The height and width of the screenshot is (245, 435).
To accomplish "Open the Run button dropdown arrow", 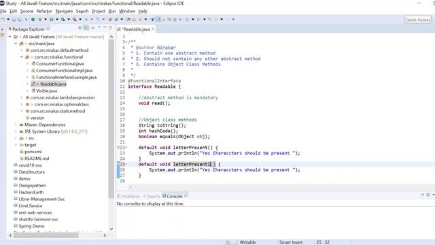I will point(57,20).
